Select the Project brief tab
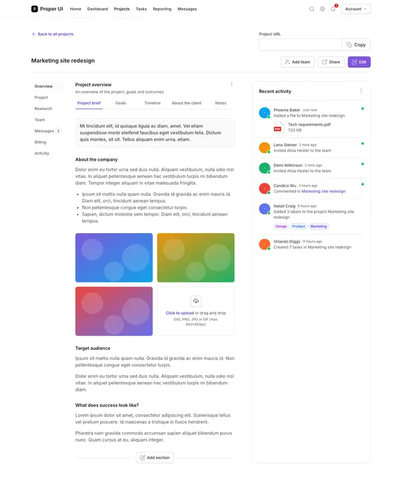 click(x=89, y=103)
